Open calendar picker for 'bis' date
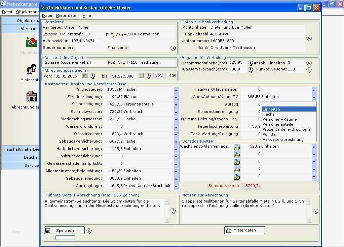 tap(141, 76)
